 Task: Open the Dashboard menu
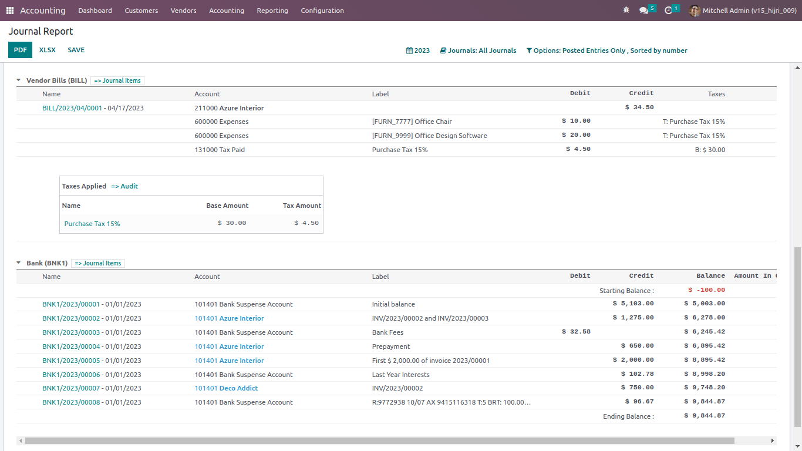coord(95,11)
